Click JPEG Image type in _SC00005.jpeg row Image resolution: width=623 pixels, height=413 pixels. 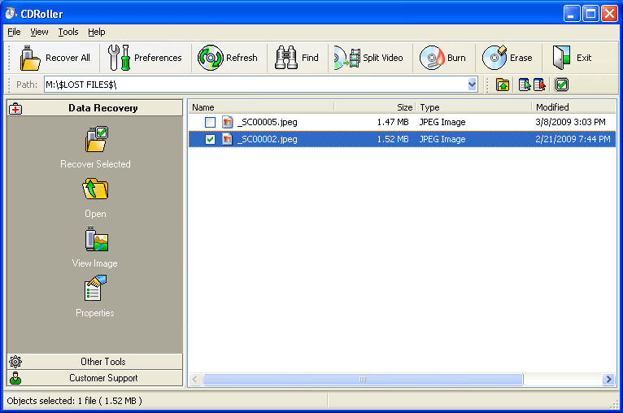442,122
